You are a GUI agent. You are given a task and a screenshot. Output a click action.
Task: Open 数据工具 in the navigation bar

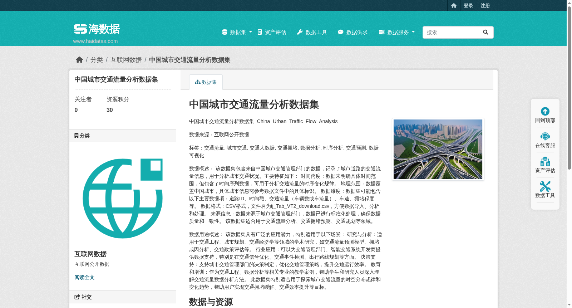312,32
